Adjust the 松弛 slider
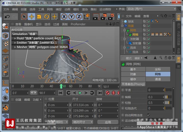This screenshot has height=132, width=183. [168, 103]
